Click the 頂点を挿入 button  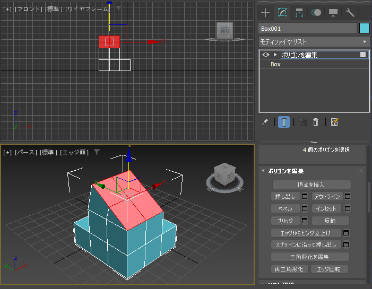click(312, 185)
